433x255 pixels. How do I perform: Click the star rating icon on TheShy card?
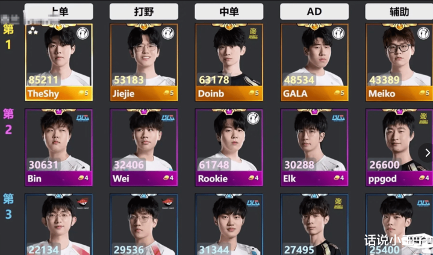33,31
